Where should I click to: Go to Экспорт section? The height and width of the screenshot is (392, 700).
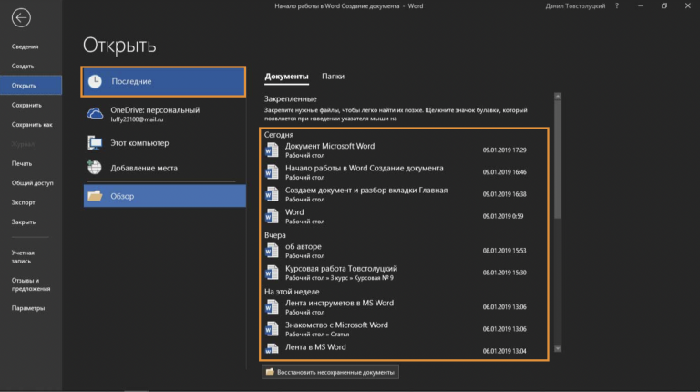[23, 202]
